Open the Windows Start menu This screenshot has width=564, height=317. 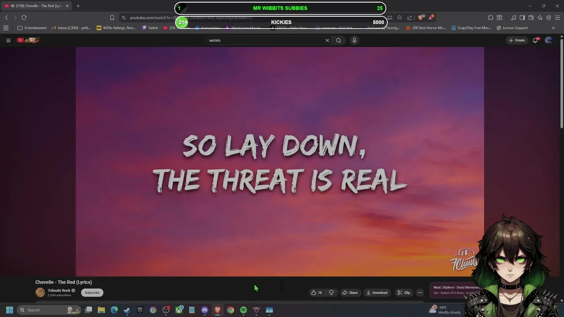9,310
